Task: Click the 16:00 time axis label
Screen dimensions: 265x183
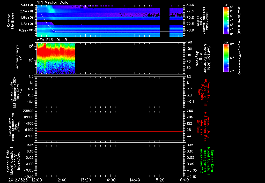Action: [183, 180]
